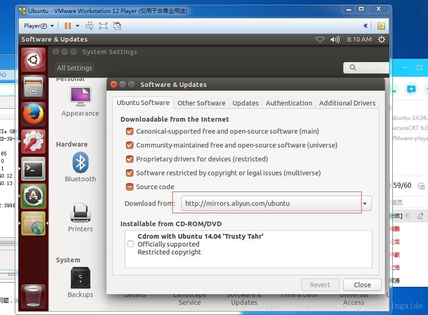The image size is (428, 315).
Task: Click the sound volume indicator
Action: (335, 39)
